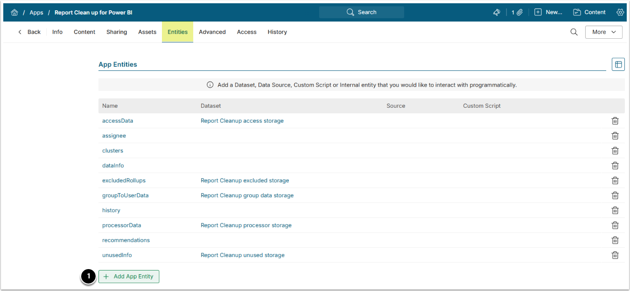Open Apps breadcrumb link
The width and height of the screenshot is (630, 291).
click(x=36, y=13)
